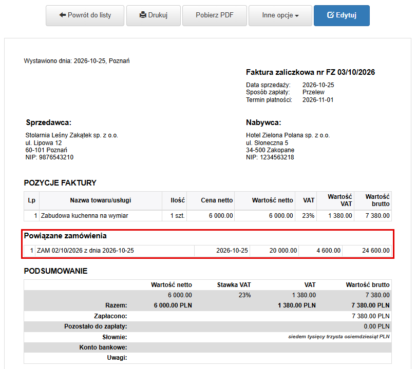The width and height of the screenshot is (416, 369).
Task: Click the printer icon on Drukuj
Action: pyautogui.click(x=143, y=15)
